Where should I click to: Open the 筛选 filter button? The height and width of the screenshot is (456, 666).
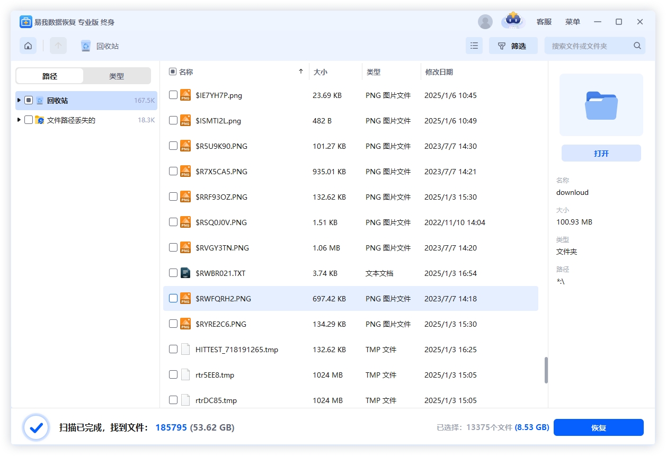point(513,46)
